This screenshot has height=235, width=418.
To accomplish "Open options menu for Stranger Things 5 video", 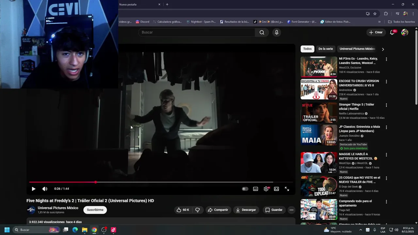I will pos(386,105).
